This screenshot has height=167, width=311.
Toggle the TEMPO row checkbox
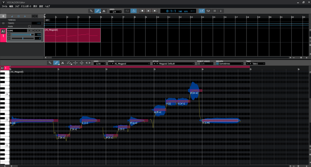click(x=3, y=23)
